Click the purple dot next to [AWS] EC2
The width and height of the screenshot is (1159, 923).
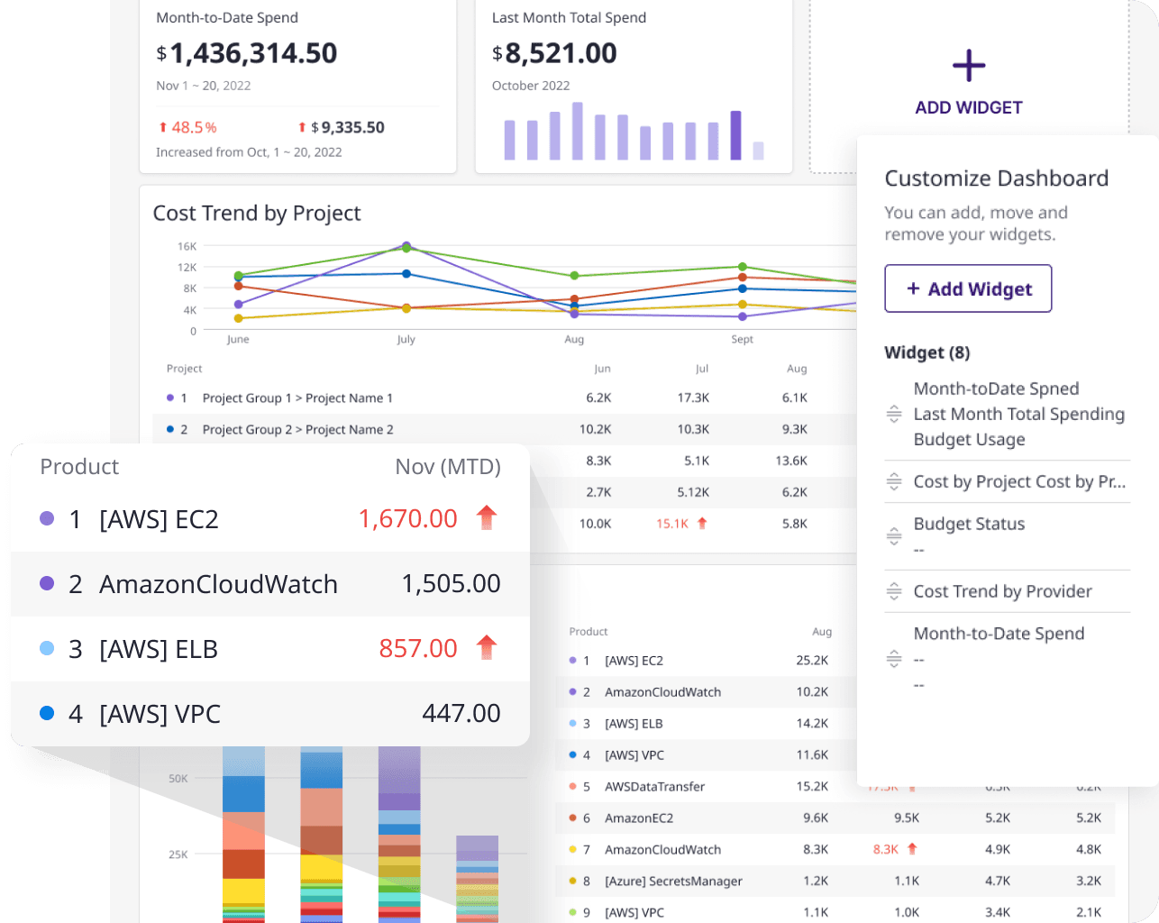click(47, 518)
